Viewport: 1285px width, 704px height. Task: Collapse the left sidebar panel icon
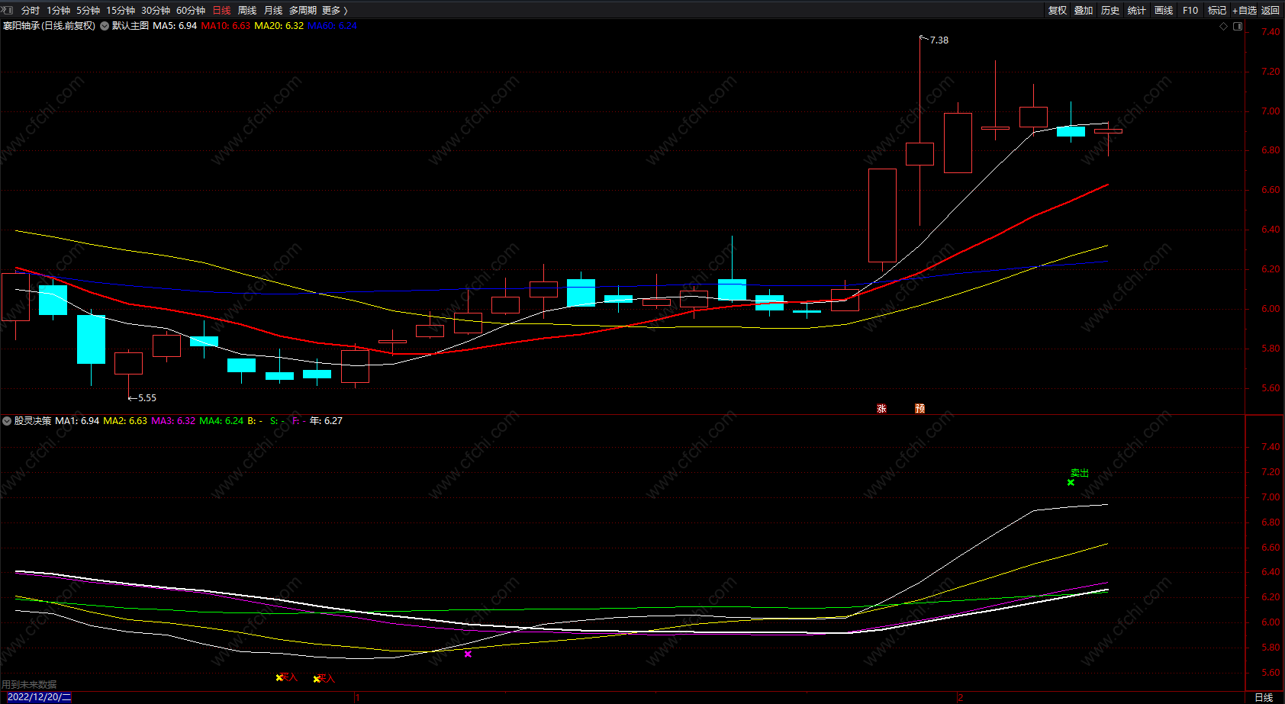click(x=8, y=10)
